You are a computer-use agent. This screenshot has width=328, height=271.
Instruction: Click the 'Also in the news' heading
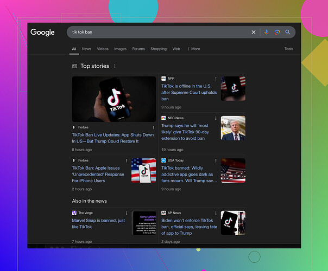(x=89, y=201)
